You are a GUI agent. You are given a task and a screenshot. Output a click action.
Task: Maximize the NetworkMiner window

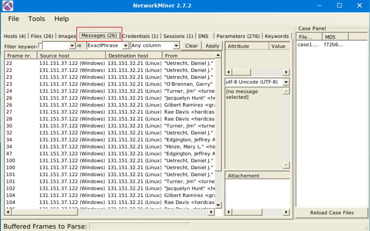click(x=339, y=5)
